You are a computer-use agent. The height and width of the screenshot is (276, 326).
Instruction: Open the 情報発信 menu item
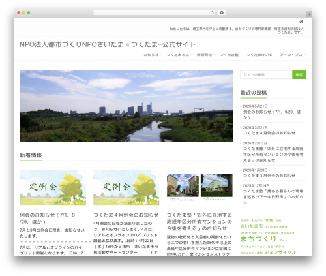coord(204,55)
